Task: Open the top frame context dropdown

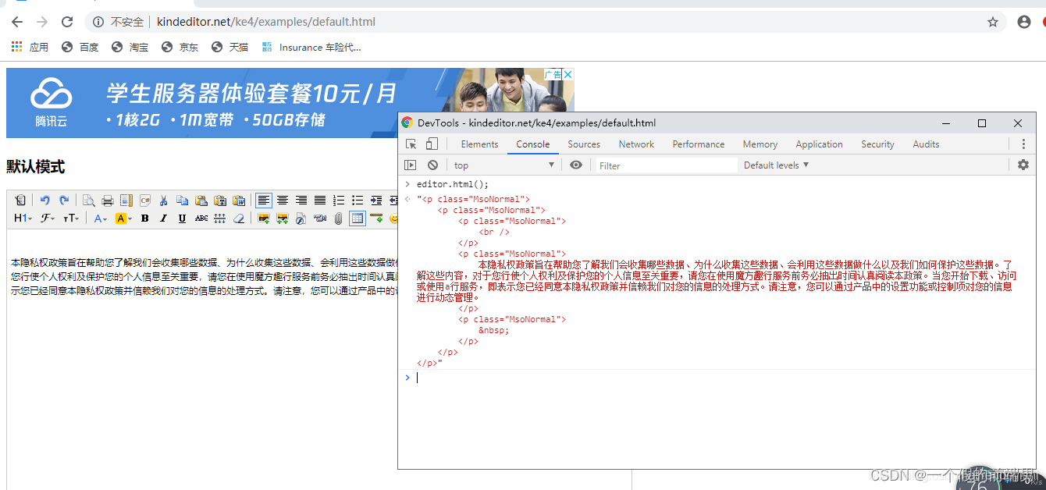Action: point(503,165)
